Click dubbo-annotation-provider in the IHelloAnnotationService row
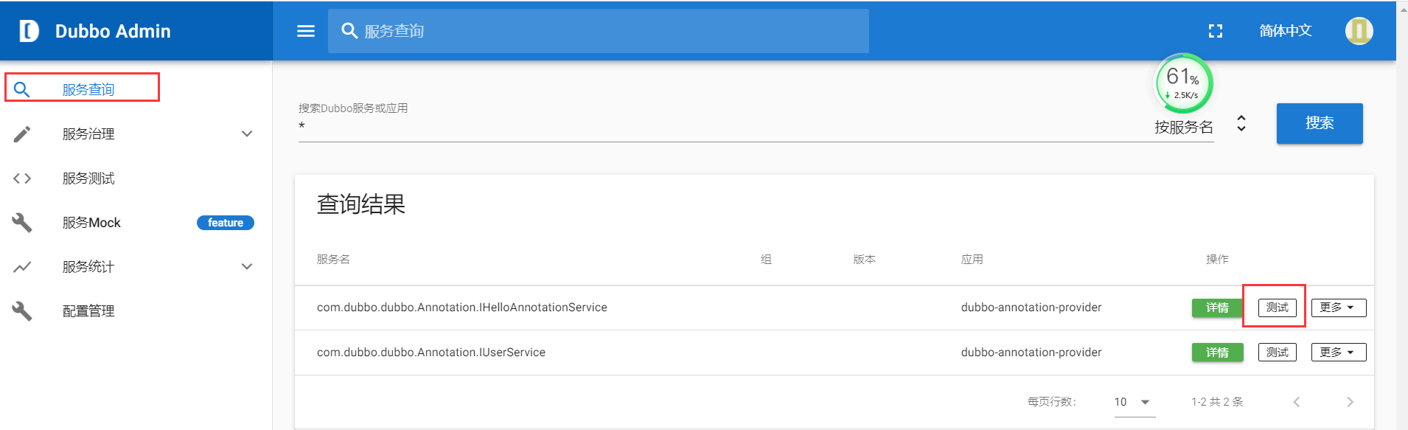This screenshot has height=430, width=1408. point(1031,308)
